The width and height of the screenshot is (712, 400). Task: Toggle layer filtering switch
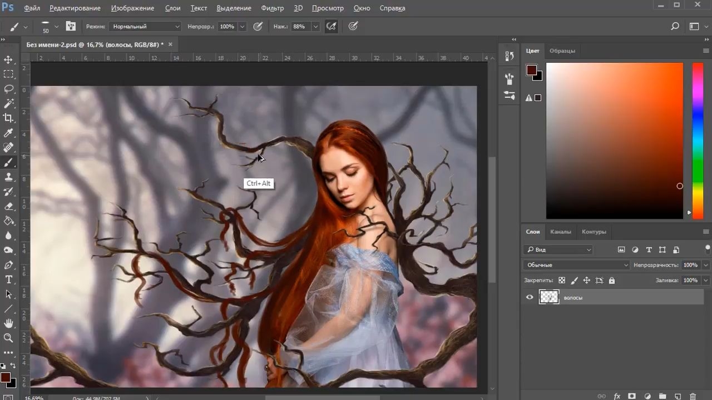click(x=708, y=248)
